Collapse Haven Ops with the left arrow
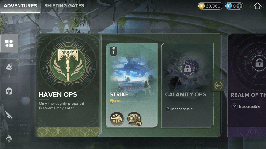 click(x=218, y=85)
